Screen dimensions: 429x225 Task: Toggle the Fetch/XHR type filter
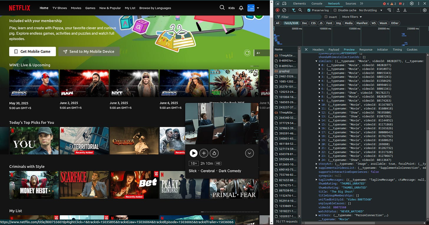click(291, 23)
